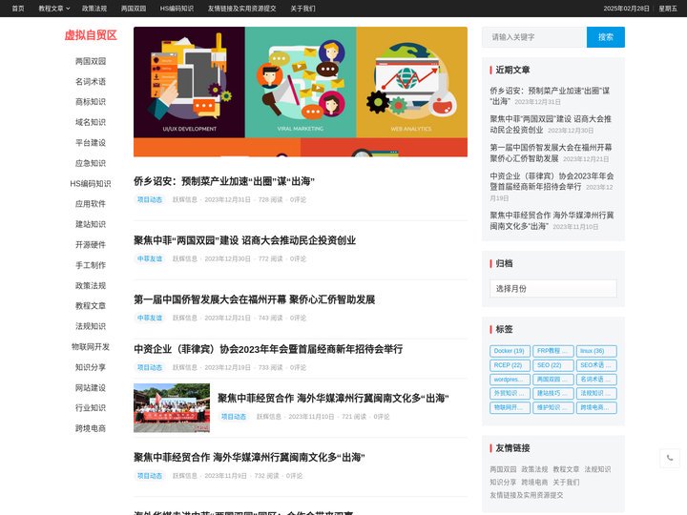Image resolution: width=687 pixels, height=515 pixels.
Task: Open 知识分享 under 友情链接
Action: click(x=503, y=483)
